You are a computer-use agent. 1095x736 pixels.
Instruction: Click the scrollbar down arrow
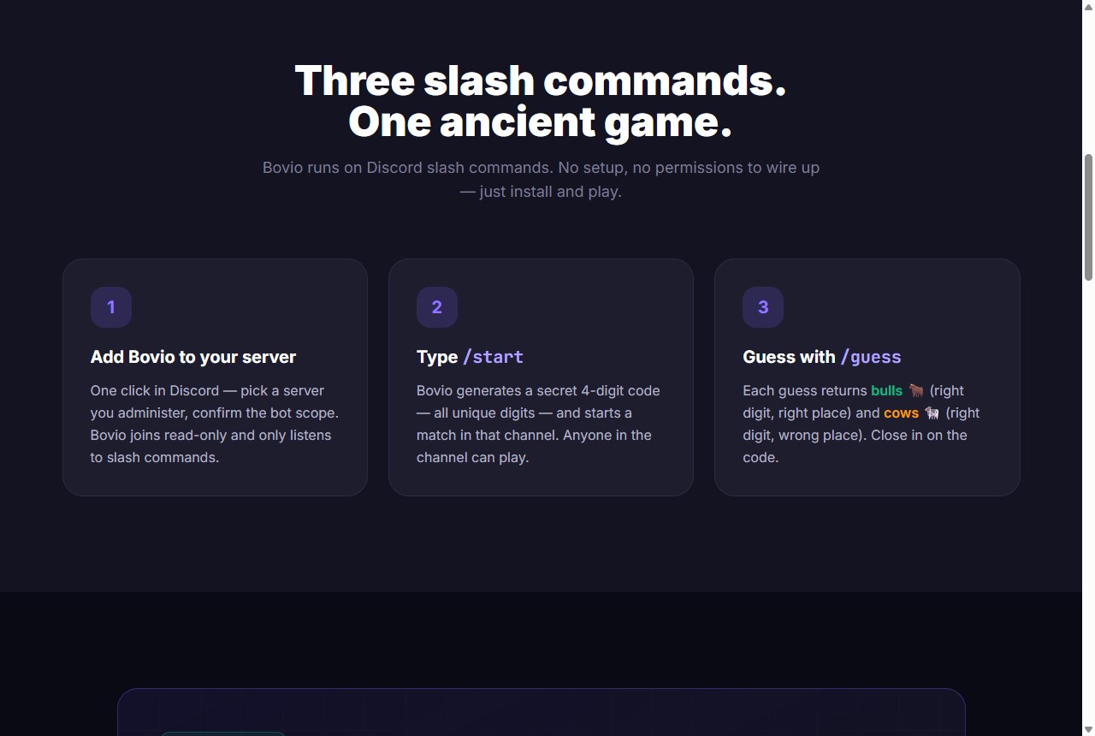tap(1088, 729)
